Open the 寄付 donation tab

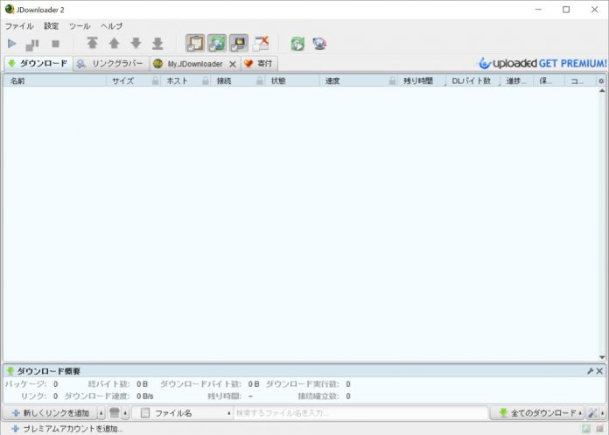click(x=260, y=64)
